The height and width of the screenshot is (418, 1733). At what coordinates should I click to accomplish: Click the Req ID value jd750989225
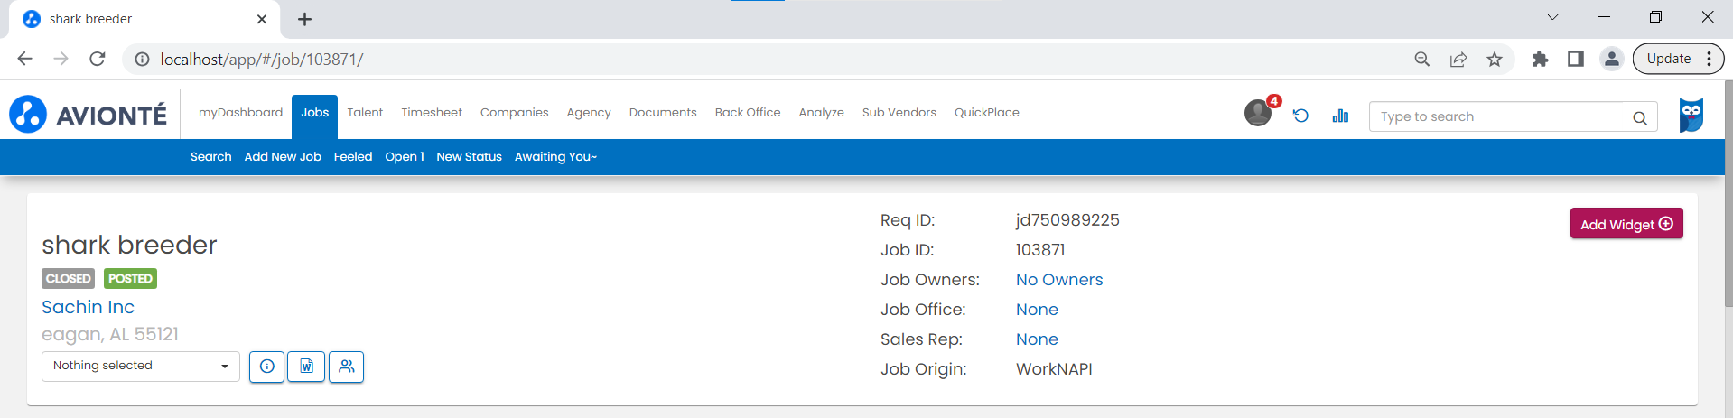coord(1067,220)
